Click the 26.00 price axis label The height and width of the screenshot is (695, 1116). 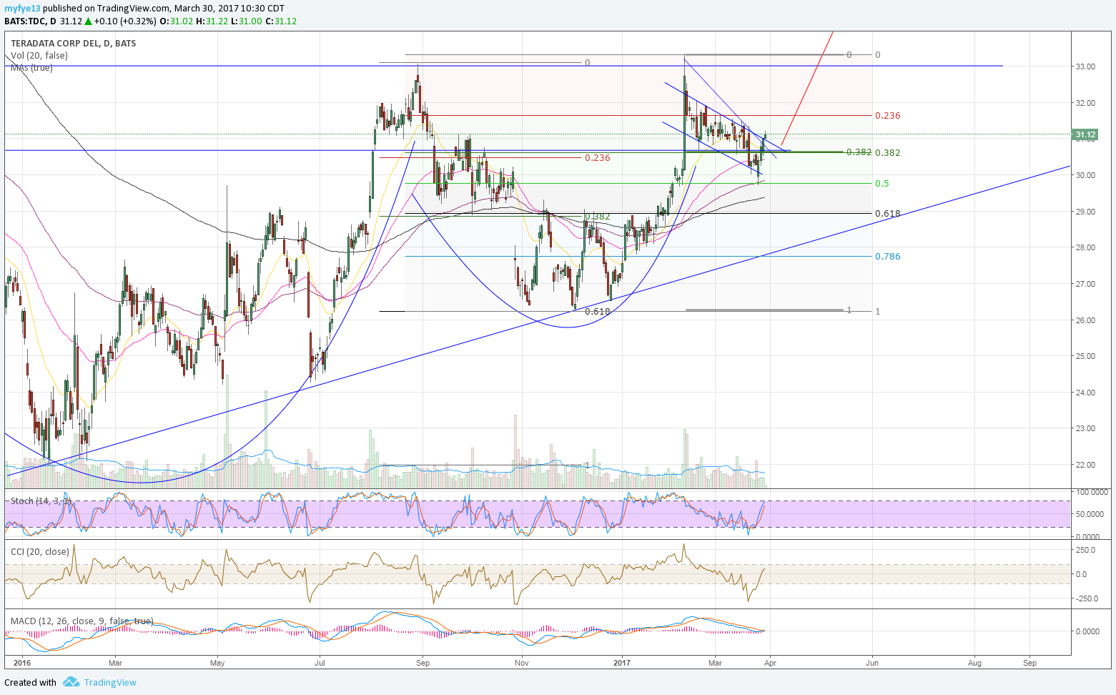pyautogui.click(x=1085, y=320)
